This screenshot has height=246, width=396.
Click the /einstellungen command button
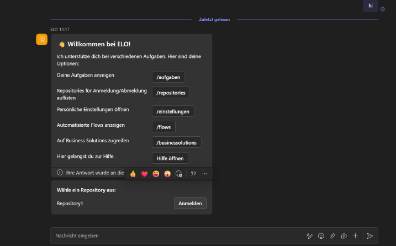click(173, 111)
